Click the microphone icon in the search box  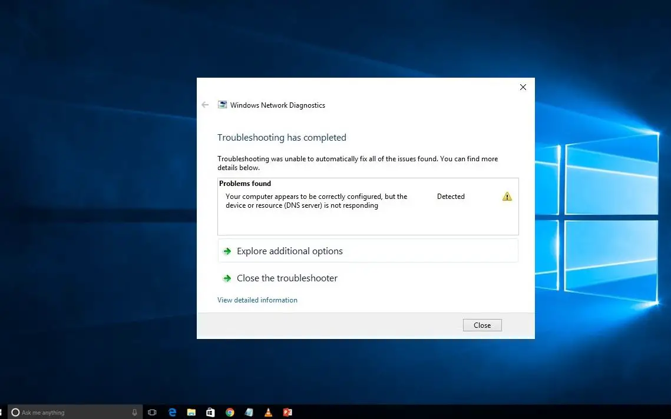pos(134,412)
